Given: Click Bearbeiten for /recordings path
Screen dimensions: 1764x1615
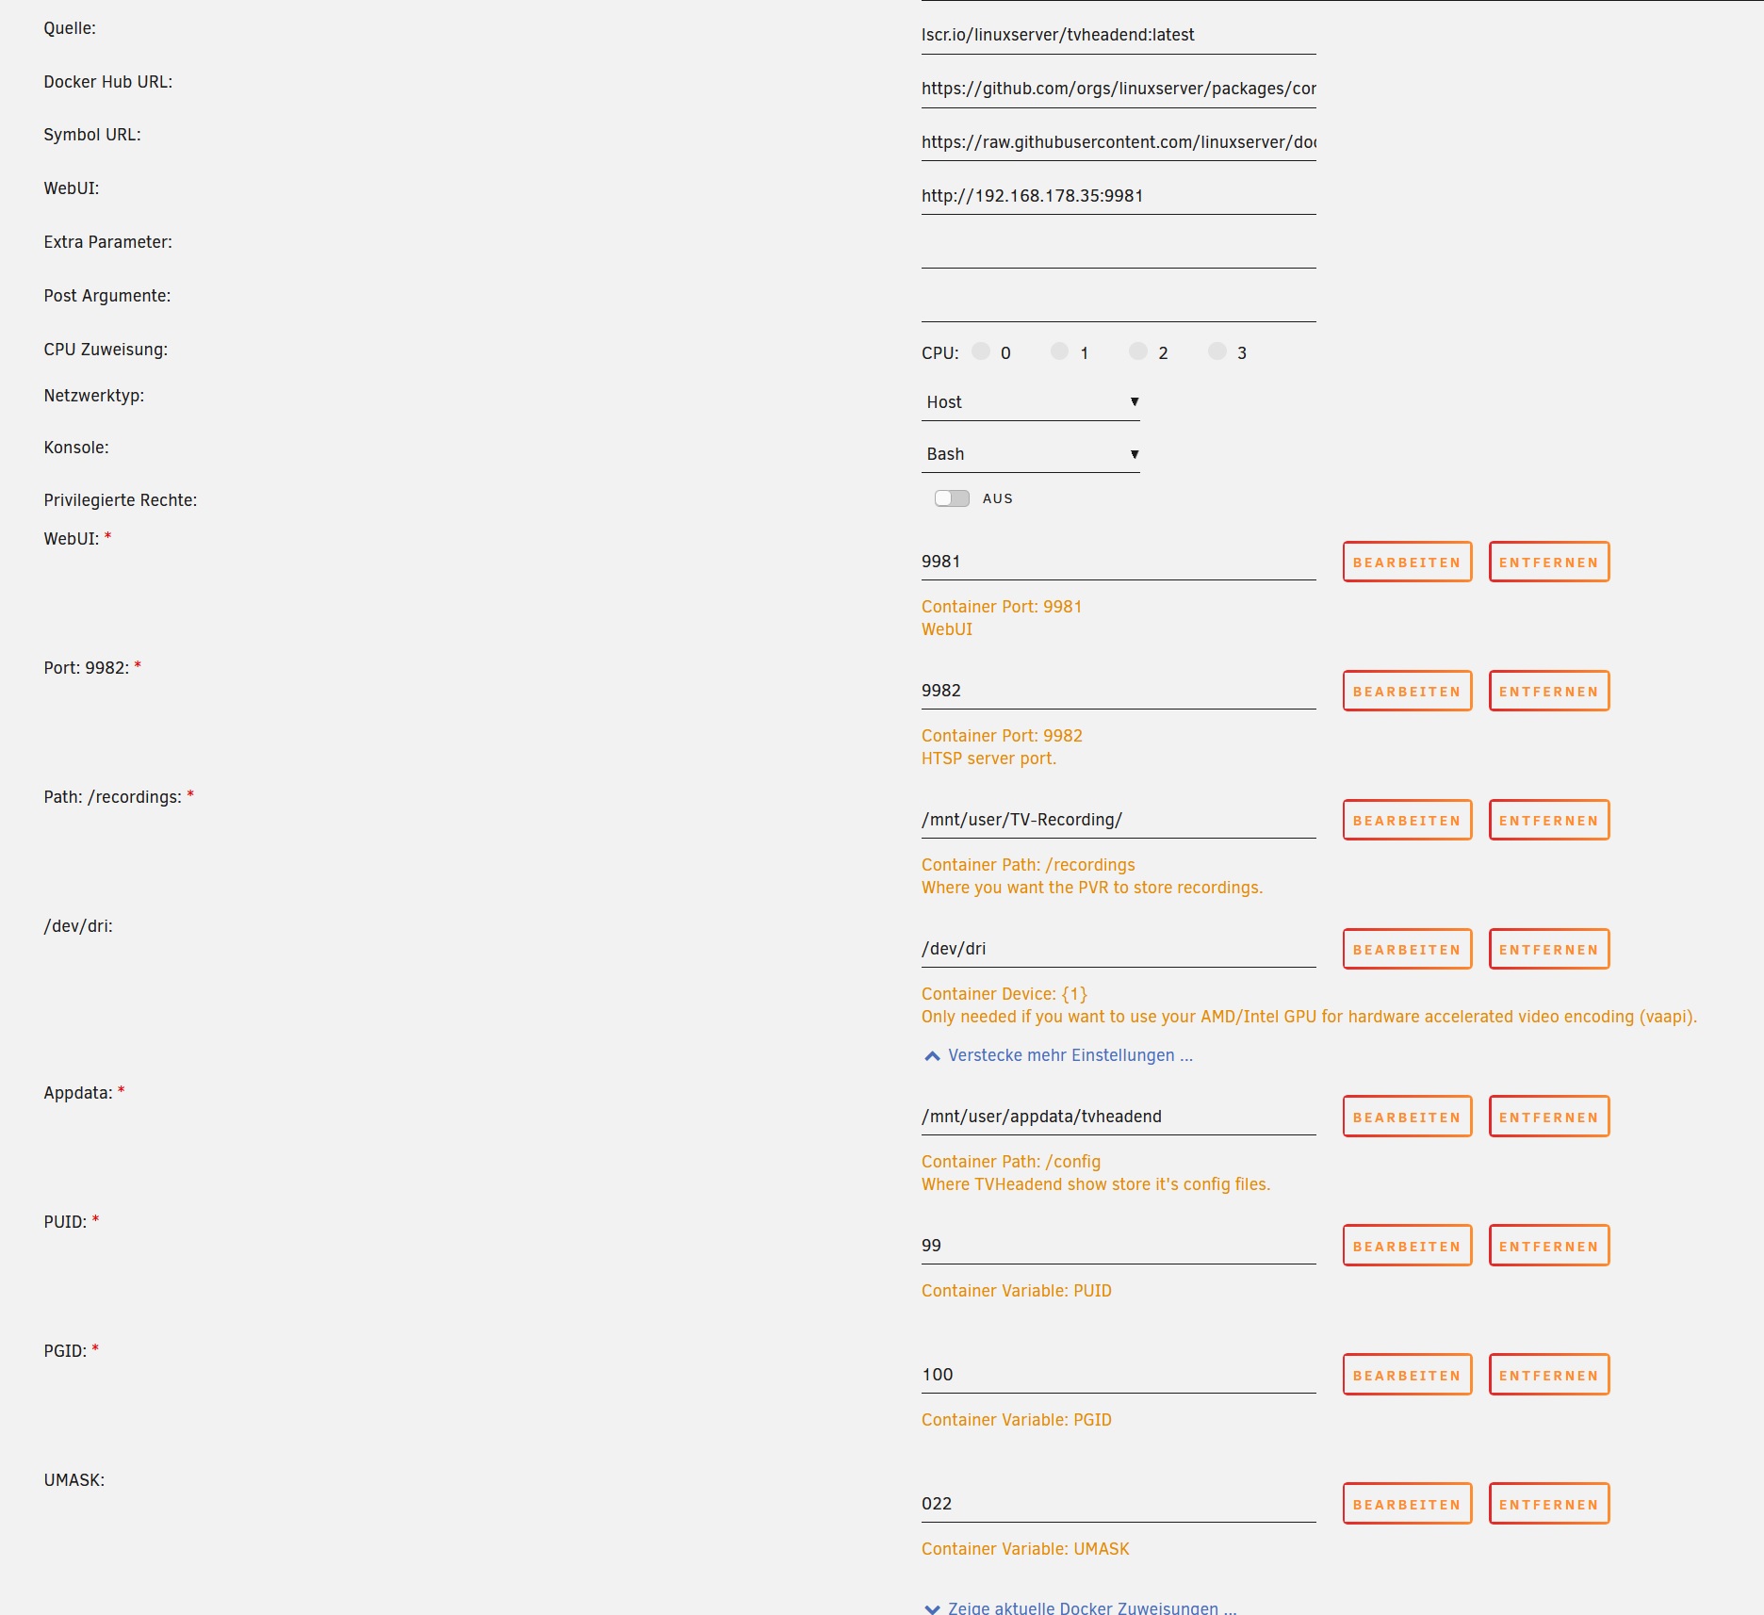Looking at the screenshot, I should point(1407,820).
